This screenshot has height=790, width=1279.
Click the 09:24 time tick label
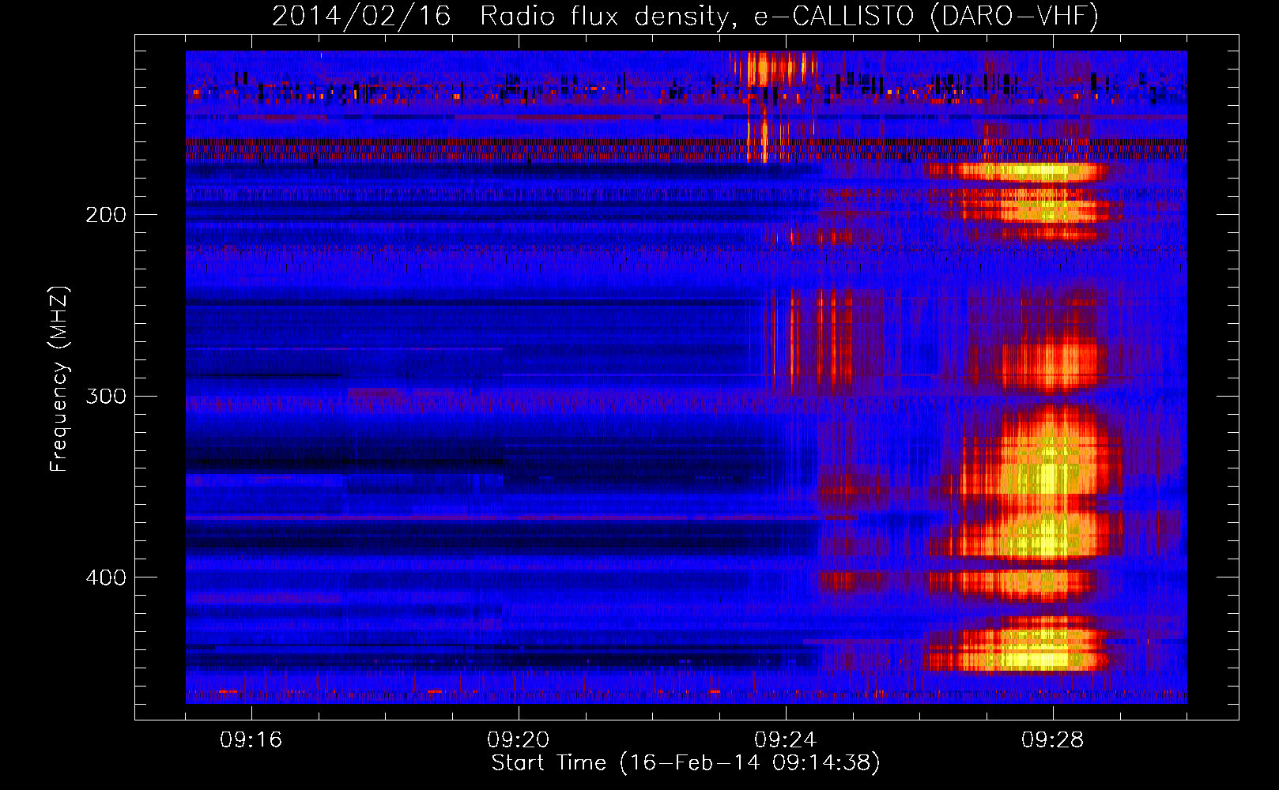[x=786, y=740]
